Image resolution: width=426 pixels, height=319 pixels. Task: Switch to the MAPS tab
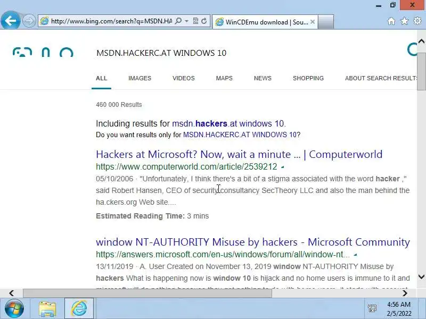tap(224, 78)
